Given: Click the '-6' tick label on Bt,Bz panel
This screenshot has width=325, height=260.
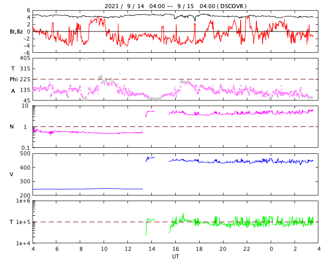Looking at the screenshot, I should pyautogui.click(x=26, y=53).
